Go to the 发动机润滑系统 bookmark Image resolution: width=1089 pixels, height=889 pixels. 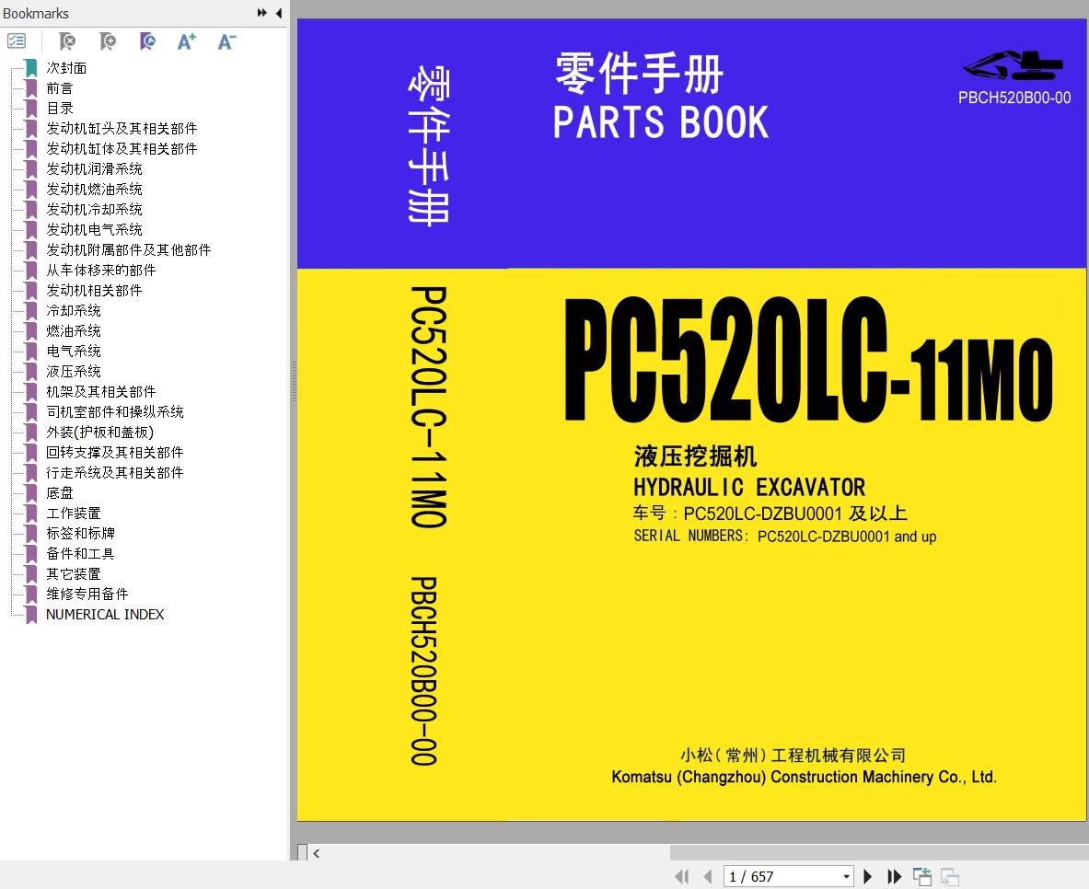(95, 168)
